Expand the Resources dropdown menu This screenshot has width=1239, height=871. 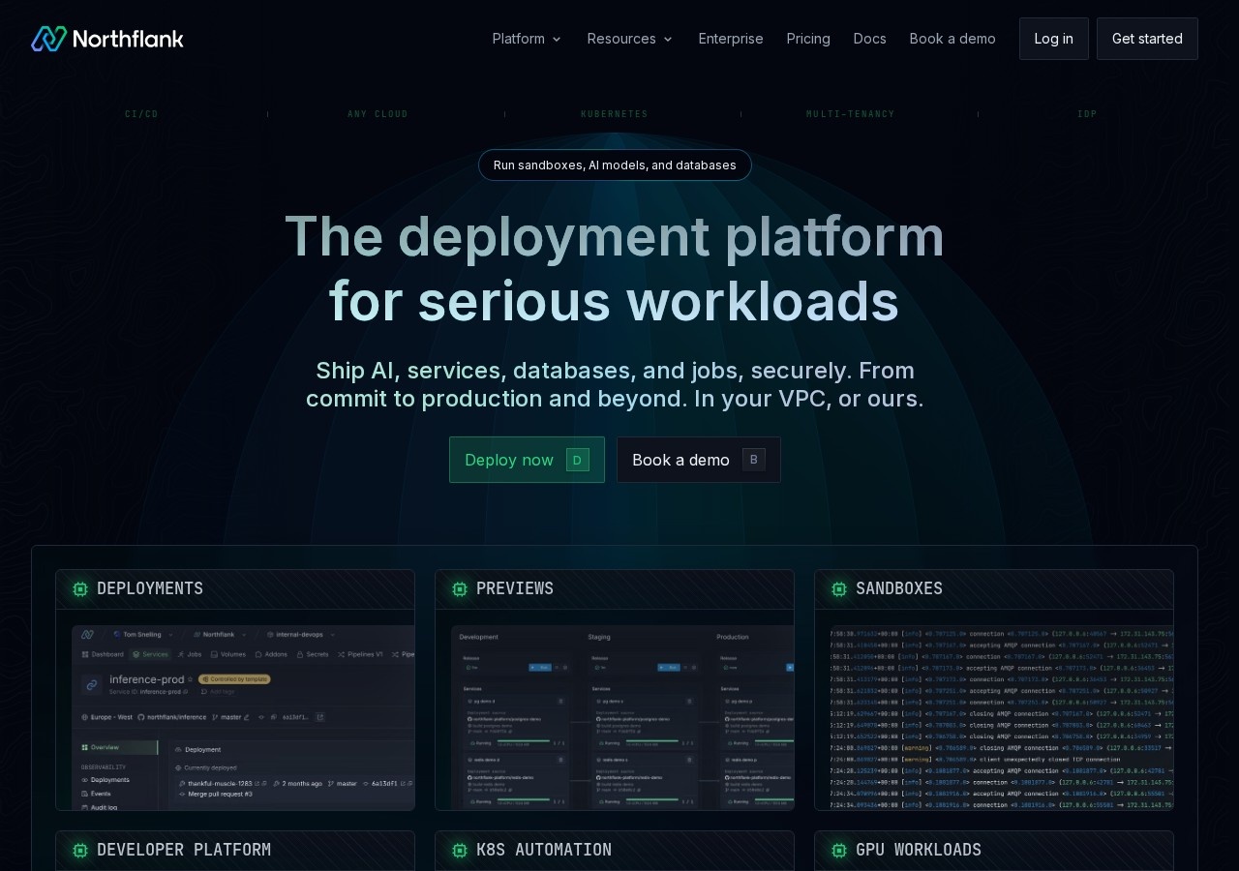coord(629,39)
